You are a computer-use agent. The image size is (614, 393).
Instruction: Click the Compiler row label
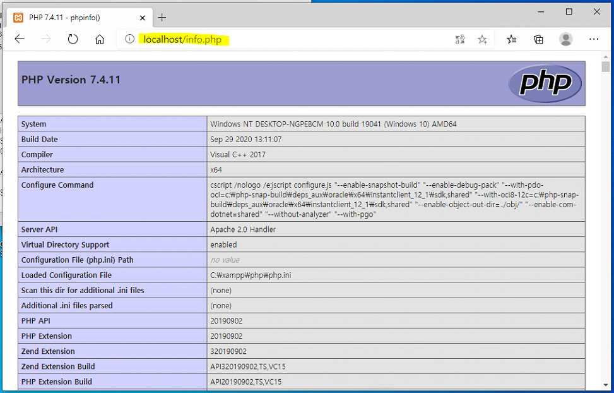37,155
